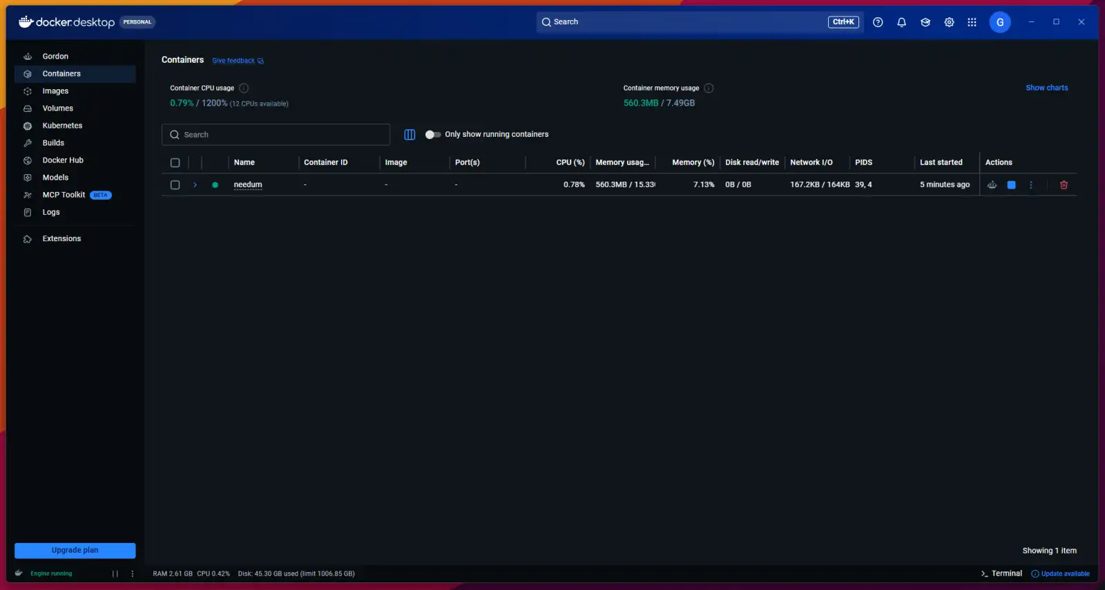Open Logs in sidebar

pyautogui.click(x=75, y=212)
